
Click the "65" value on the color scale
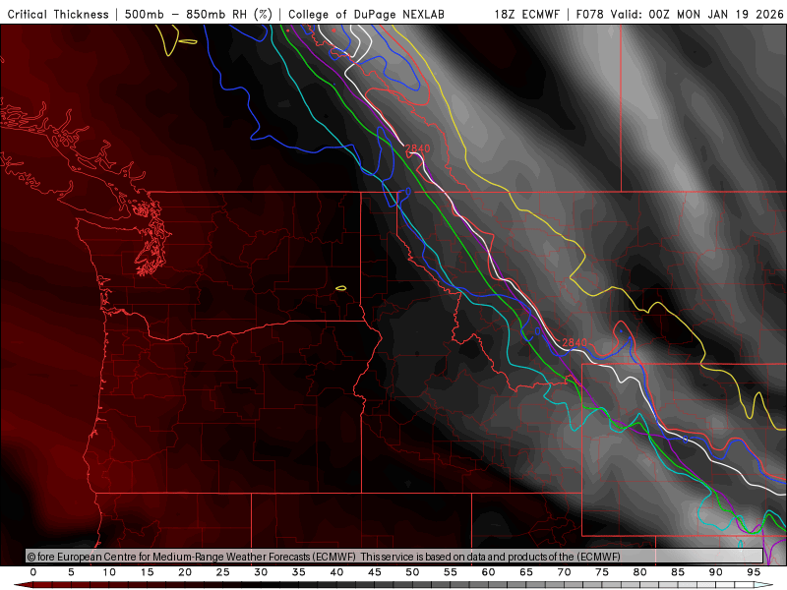[x=526, y=572]
